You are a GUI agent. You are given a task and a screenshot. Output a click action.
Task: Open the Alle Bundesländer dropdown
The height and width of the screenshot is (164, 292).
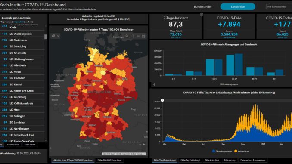coord(279,7)
